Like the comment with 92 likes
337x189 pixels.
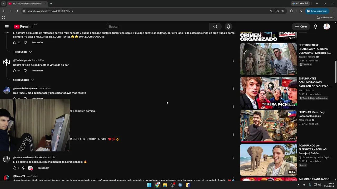[15, 43]
